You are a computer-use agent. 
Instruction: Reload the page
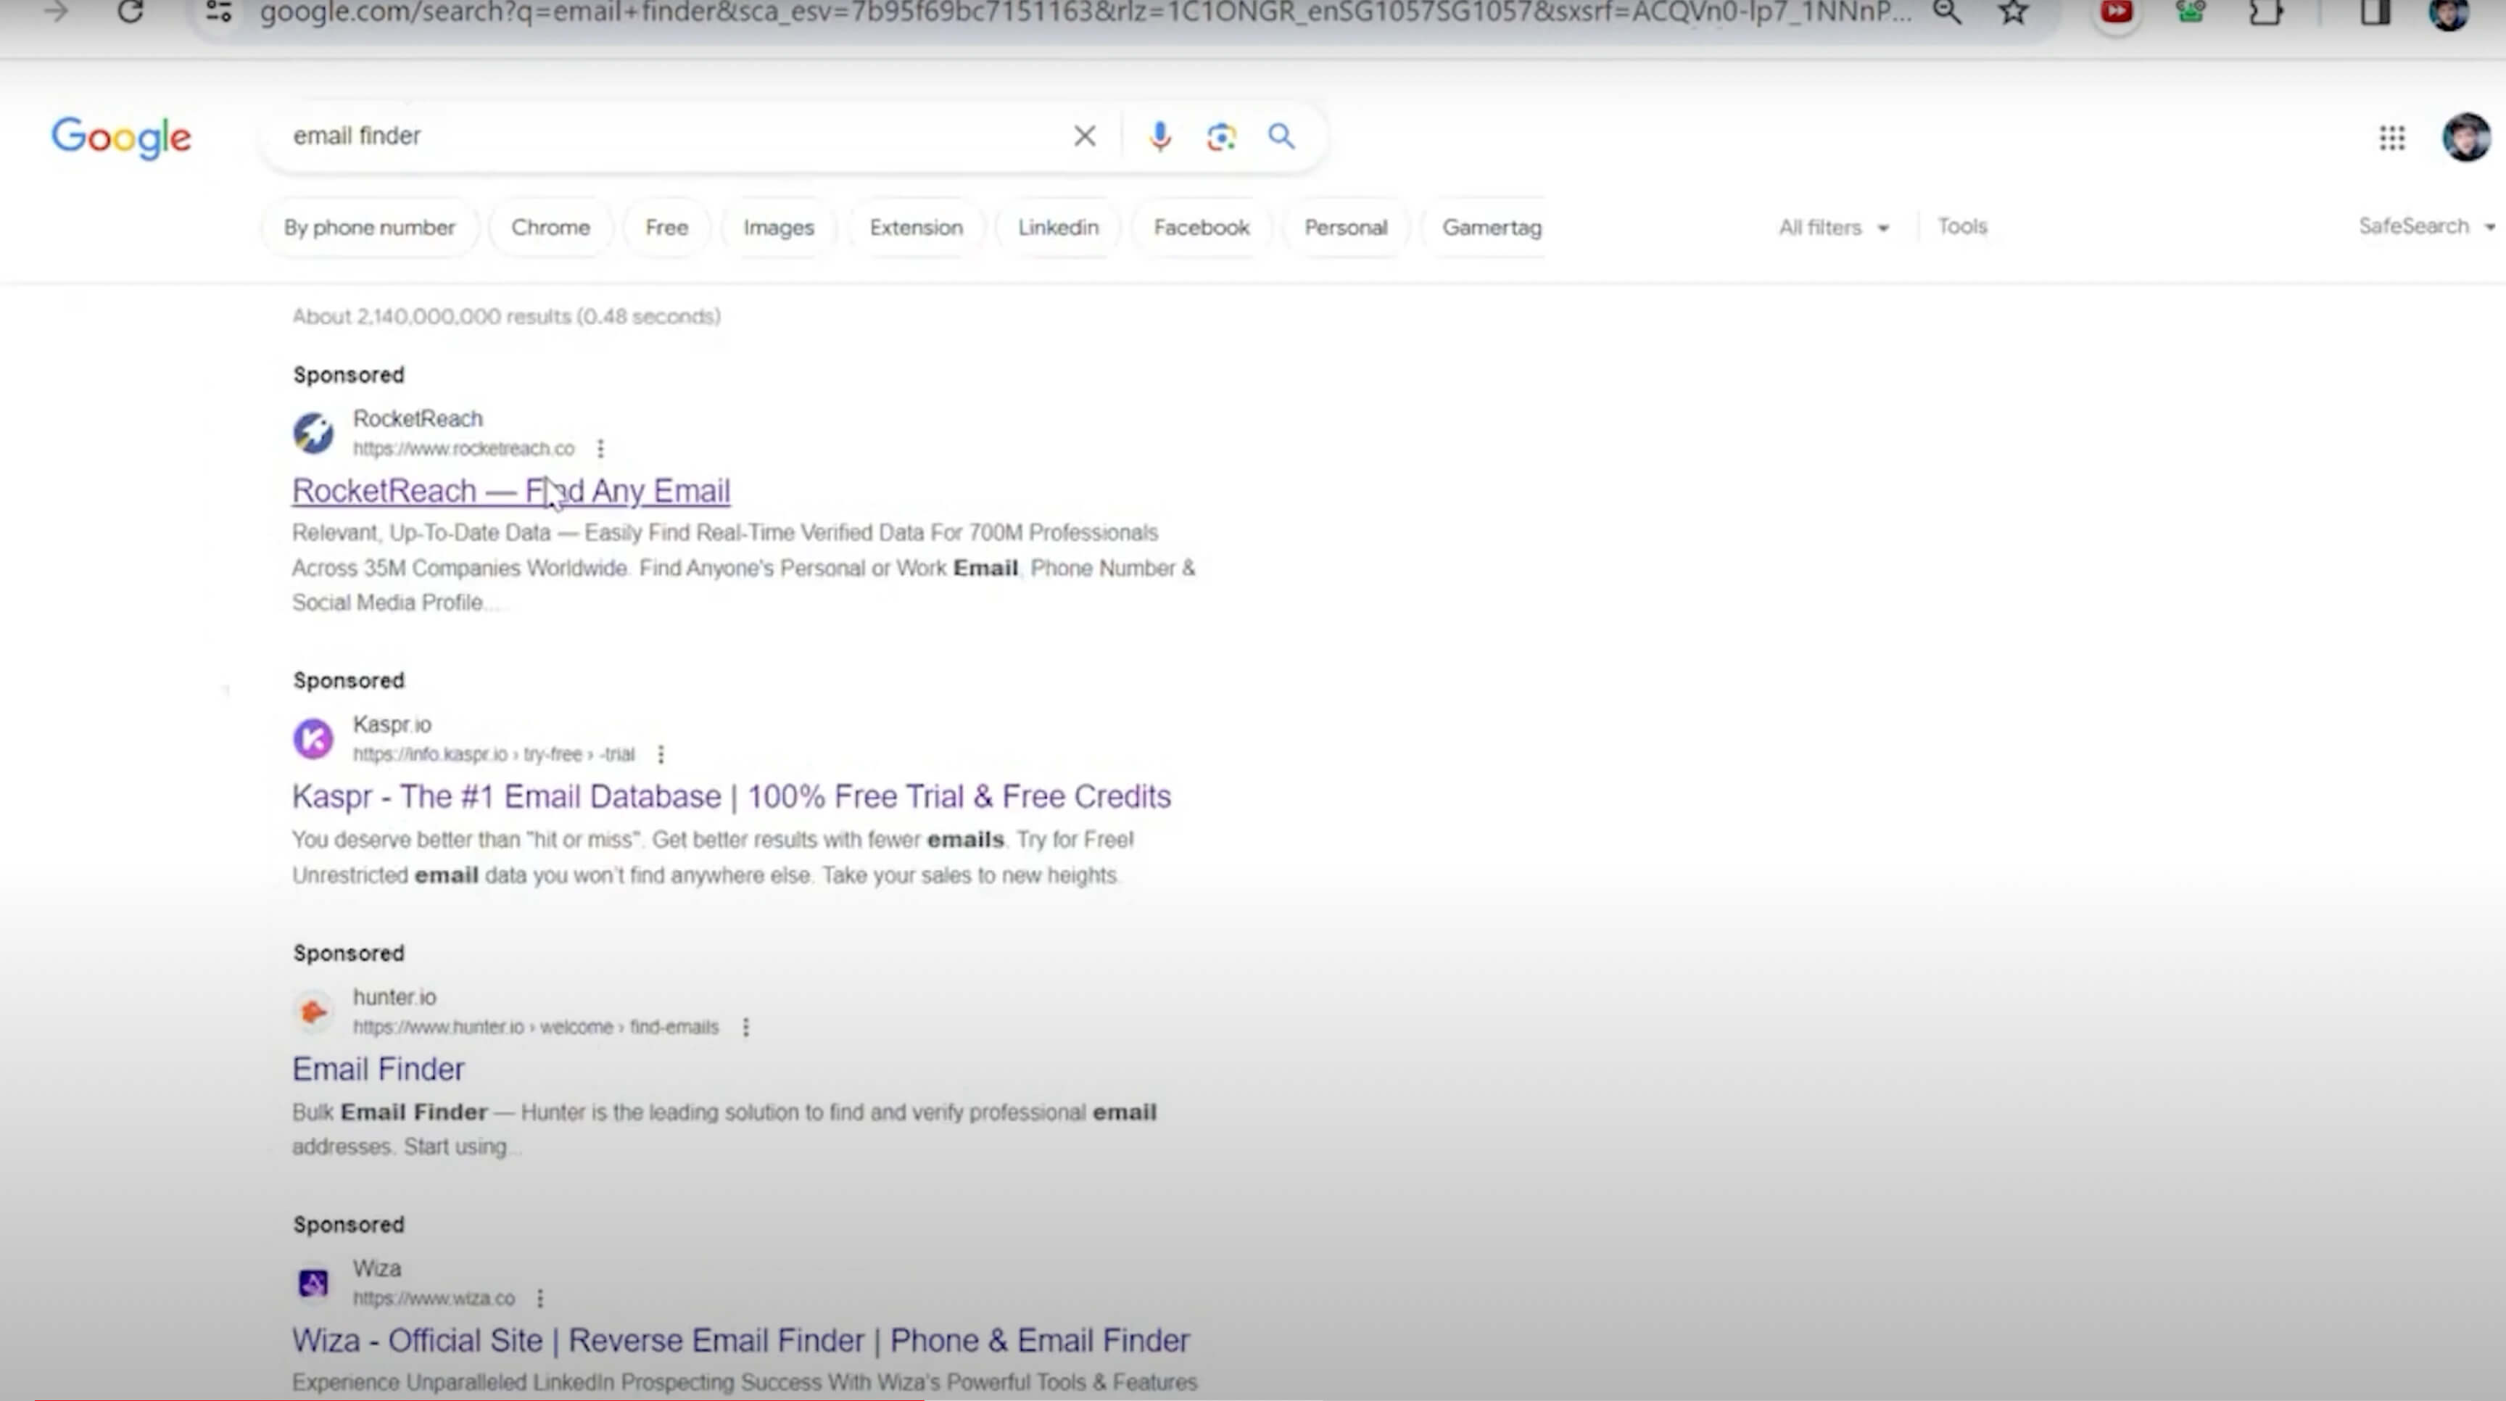tap(131, 12)
